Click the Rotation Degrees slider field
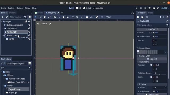Screen dimensions: 170x95 pyautogui.click(x=160, y=73)
